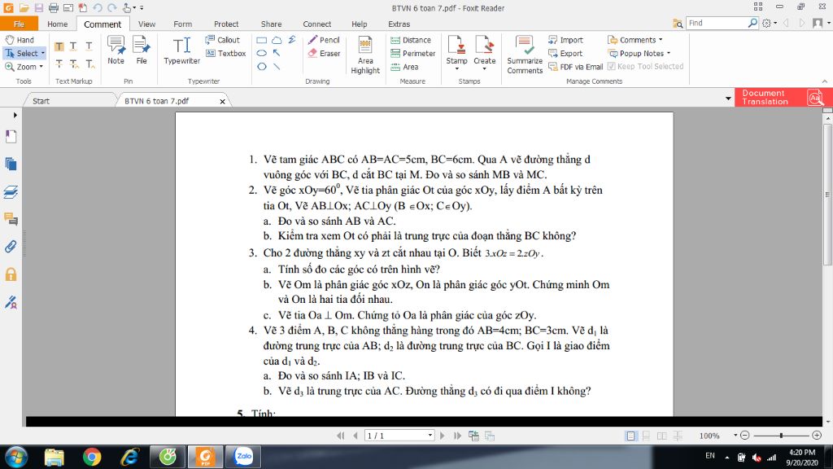Expand the Create stamp dropdown
This screenshot has height=469, width=833.
485,69
